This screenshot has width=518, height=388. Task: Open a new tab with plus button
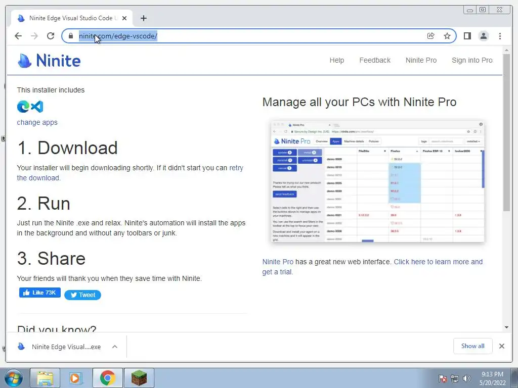tap(143, 18)
